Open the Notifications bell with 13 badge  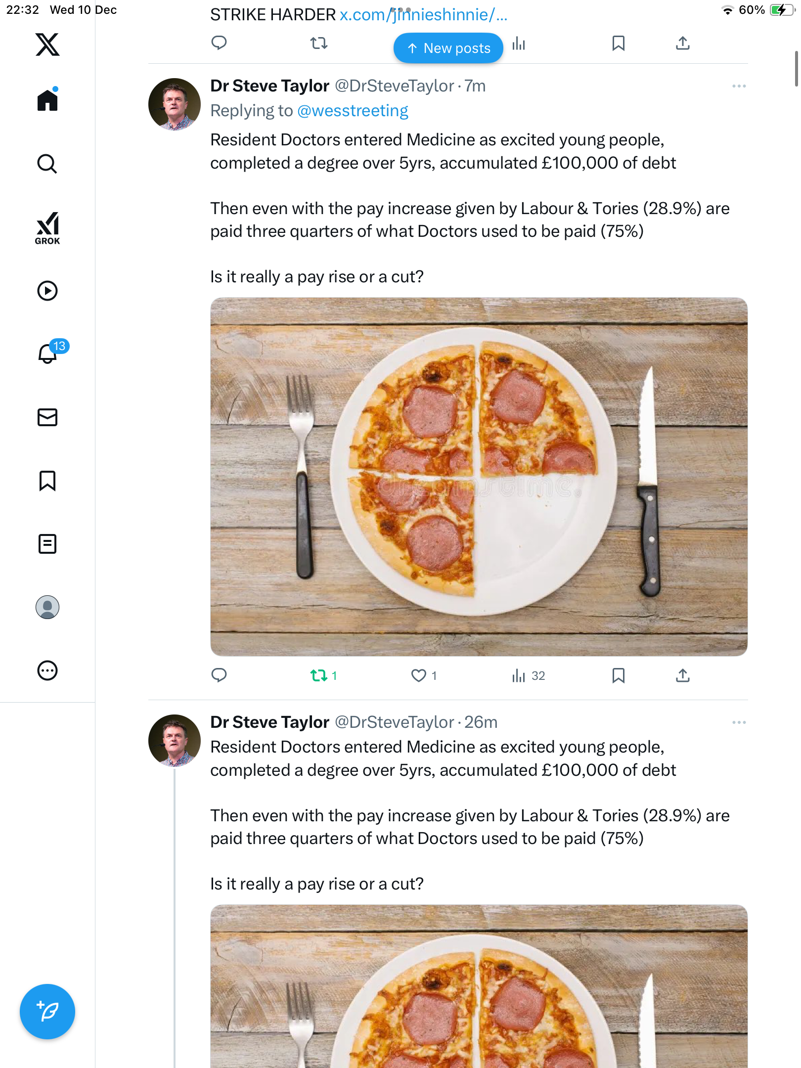point(48,354)
